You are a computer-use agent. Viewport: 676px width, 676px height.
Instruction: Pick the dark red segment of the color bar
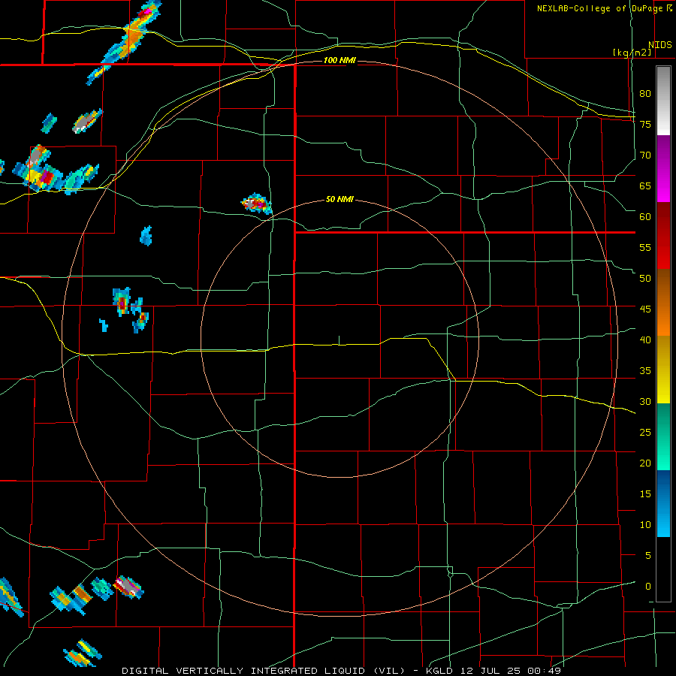coord(663,236)
